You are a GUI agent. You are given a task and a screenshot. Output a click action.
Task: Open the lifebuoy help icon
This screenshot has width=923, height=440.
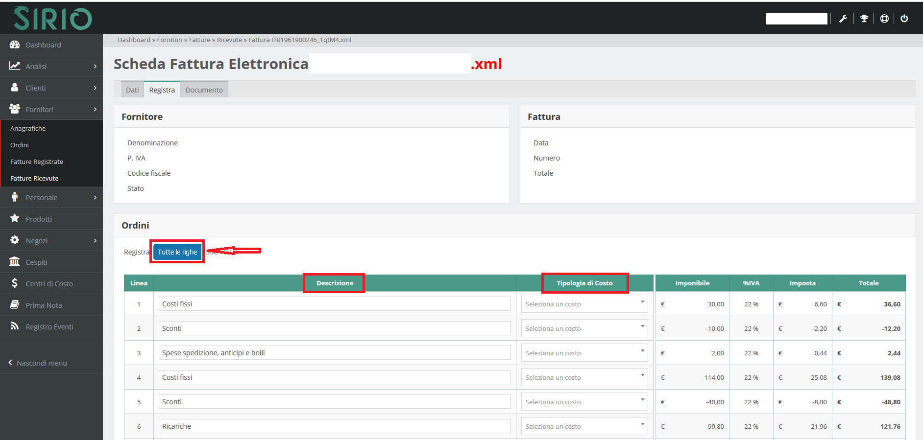pyautogui.click(x=884, y=19)
